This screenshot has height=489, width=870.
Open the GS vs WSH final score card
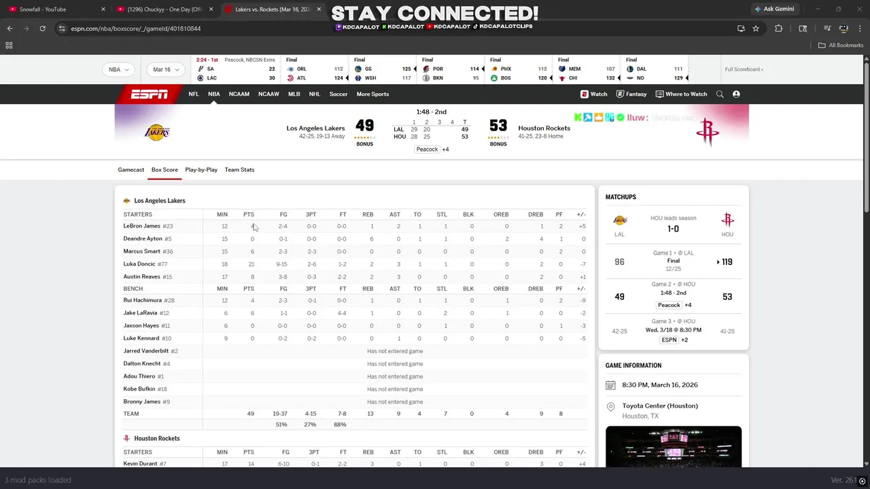point(383,69)
